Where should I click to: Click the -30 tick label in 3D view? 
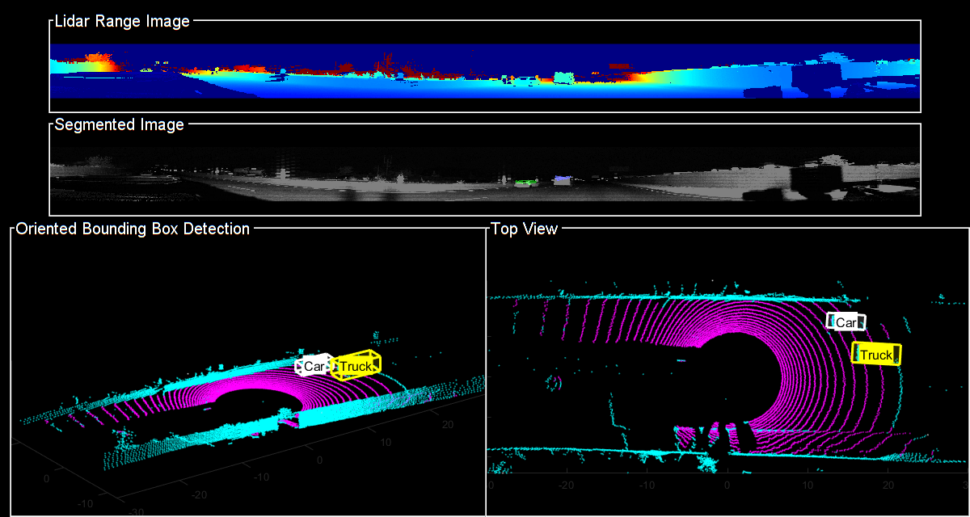point(125,510)
